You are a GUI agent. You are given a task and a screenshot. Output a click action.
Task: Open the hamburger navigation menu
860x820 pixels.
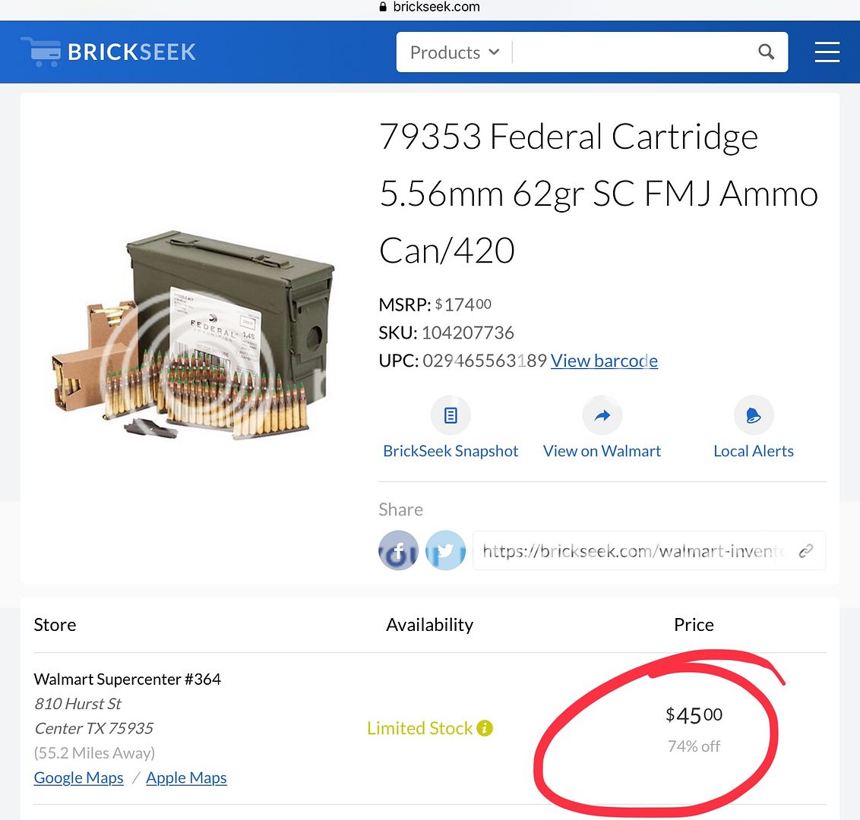pyautogui.click(x=827, y=52)
